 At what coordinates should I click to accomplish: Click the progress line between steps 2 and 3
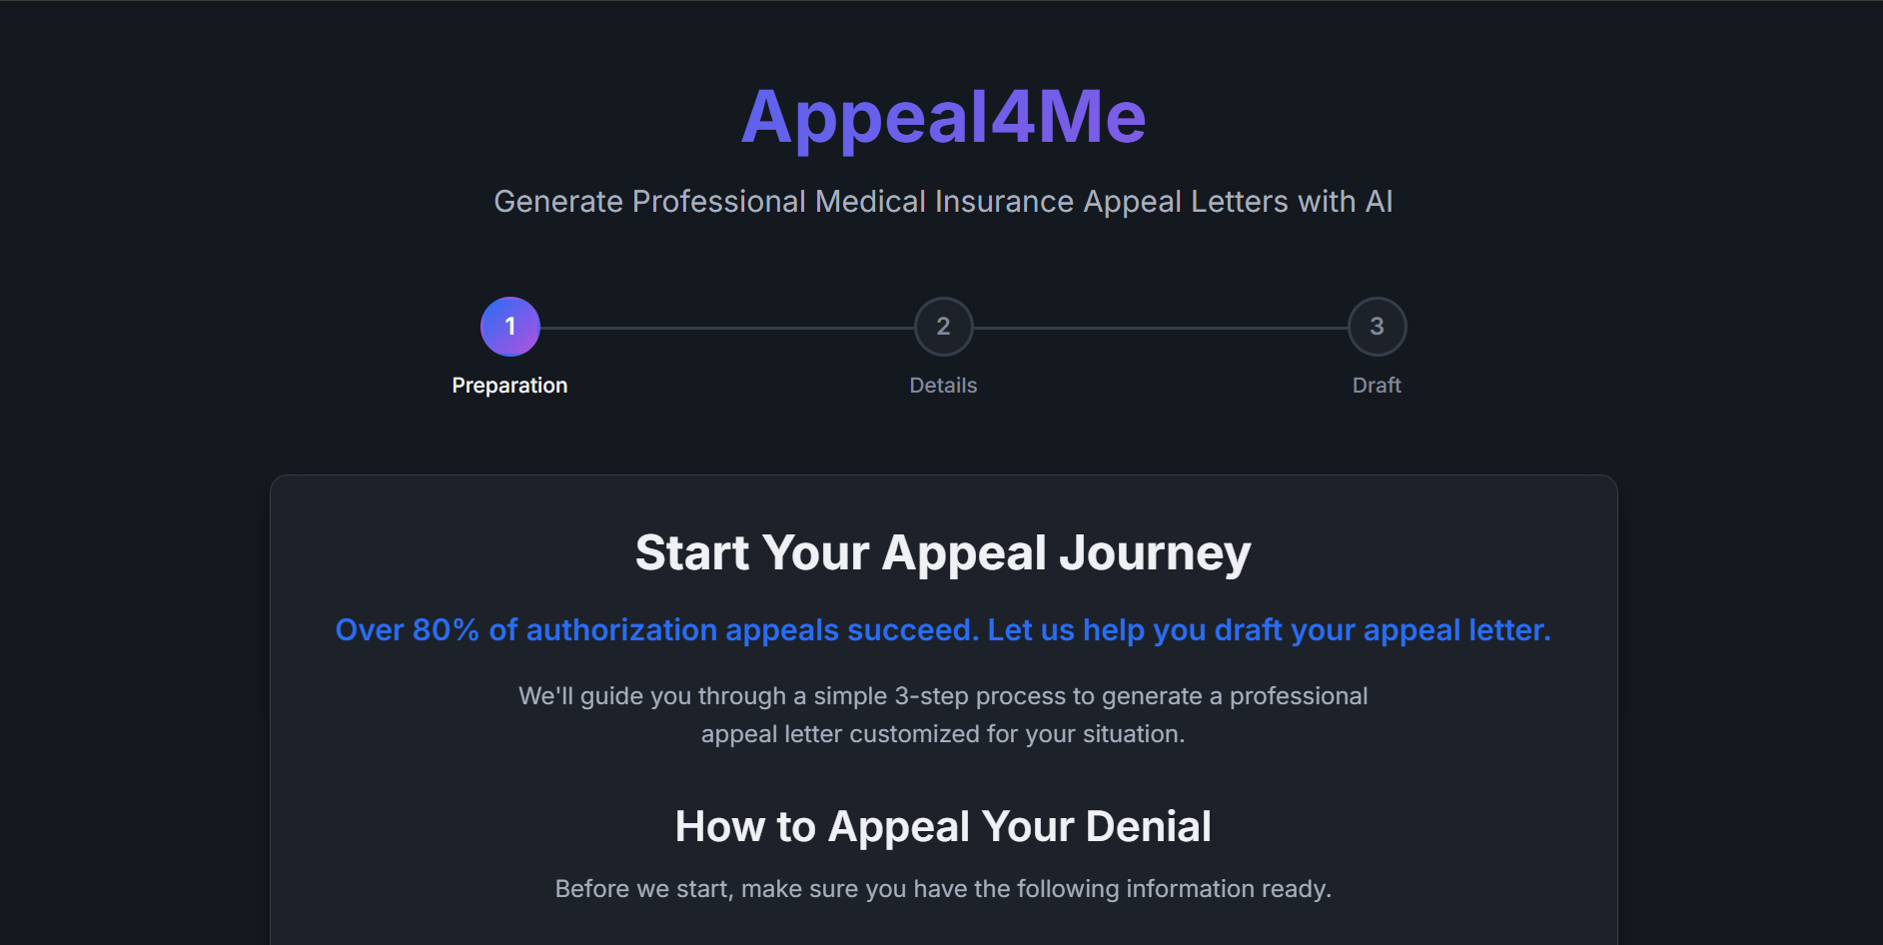(1159, 326)
